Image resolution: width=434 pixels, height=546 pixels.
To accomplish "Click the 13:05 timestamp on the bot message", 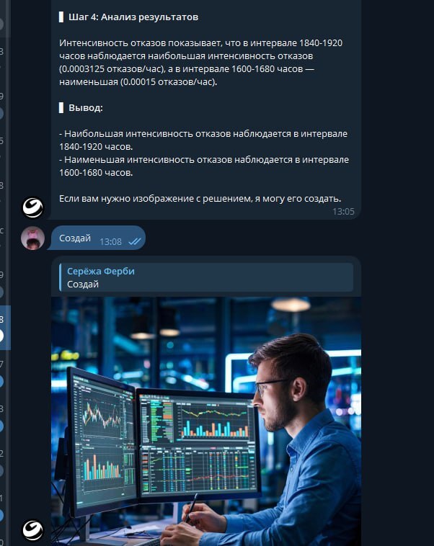I will point(343,211).
